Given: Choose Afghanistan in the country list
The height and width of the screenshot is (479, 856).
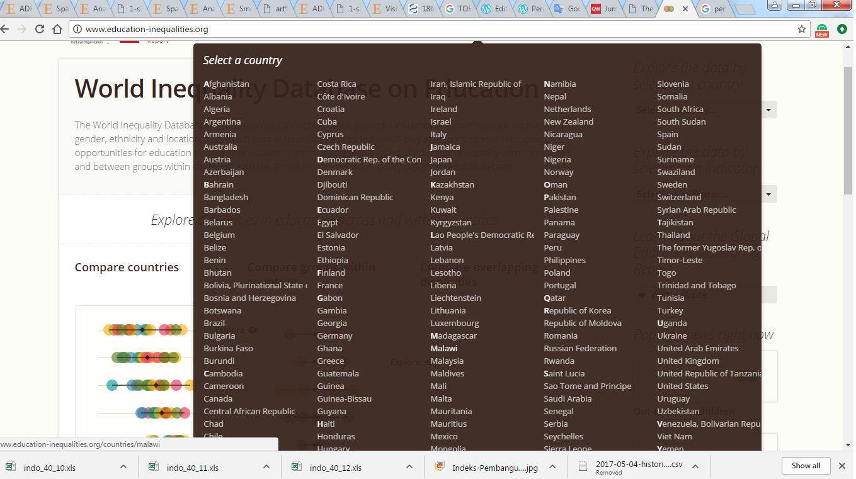Looking at the screenshot, I should (x=226, y=84).
